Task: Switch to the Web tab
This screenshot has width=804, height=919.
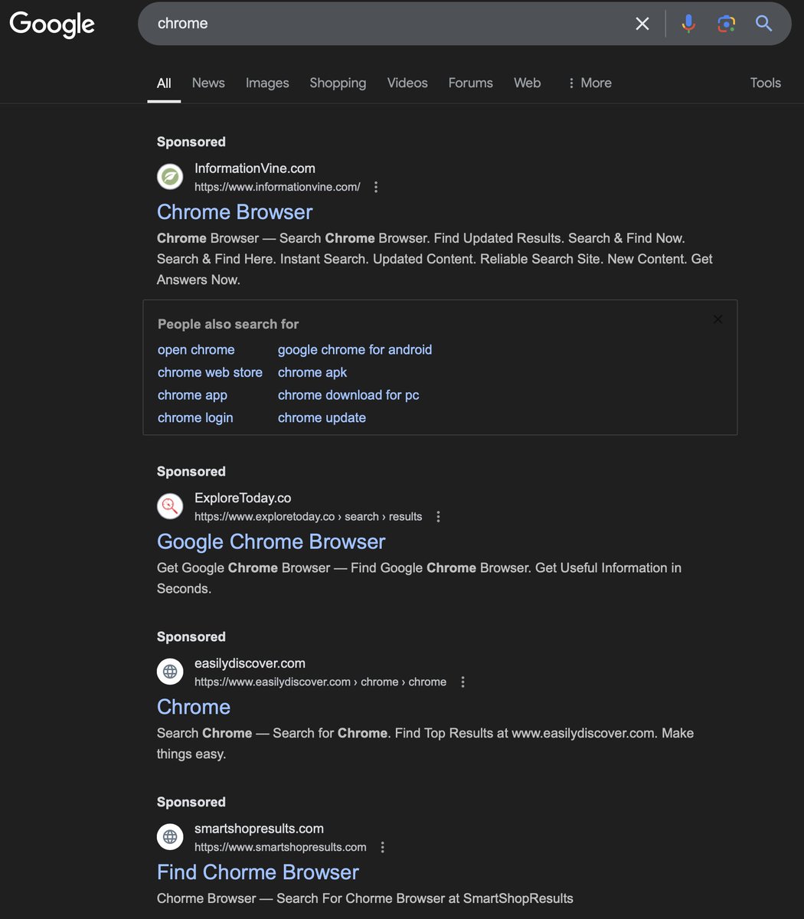Action: pos(527,83)
